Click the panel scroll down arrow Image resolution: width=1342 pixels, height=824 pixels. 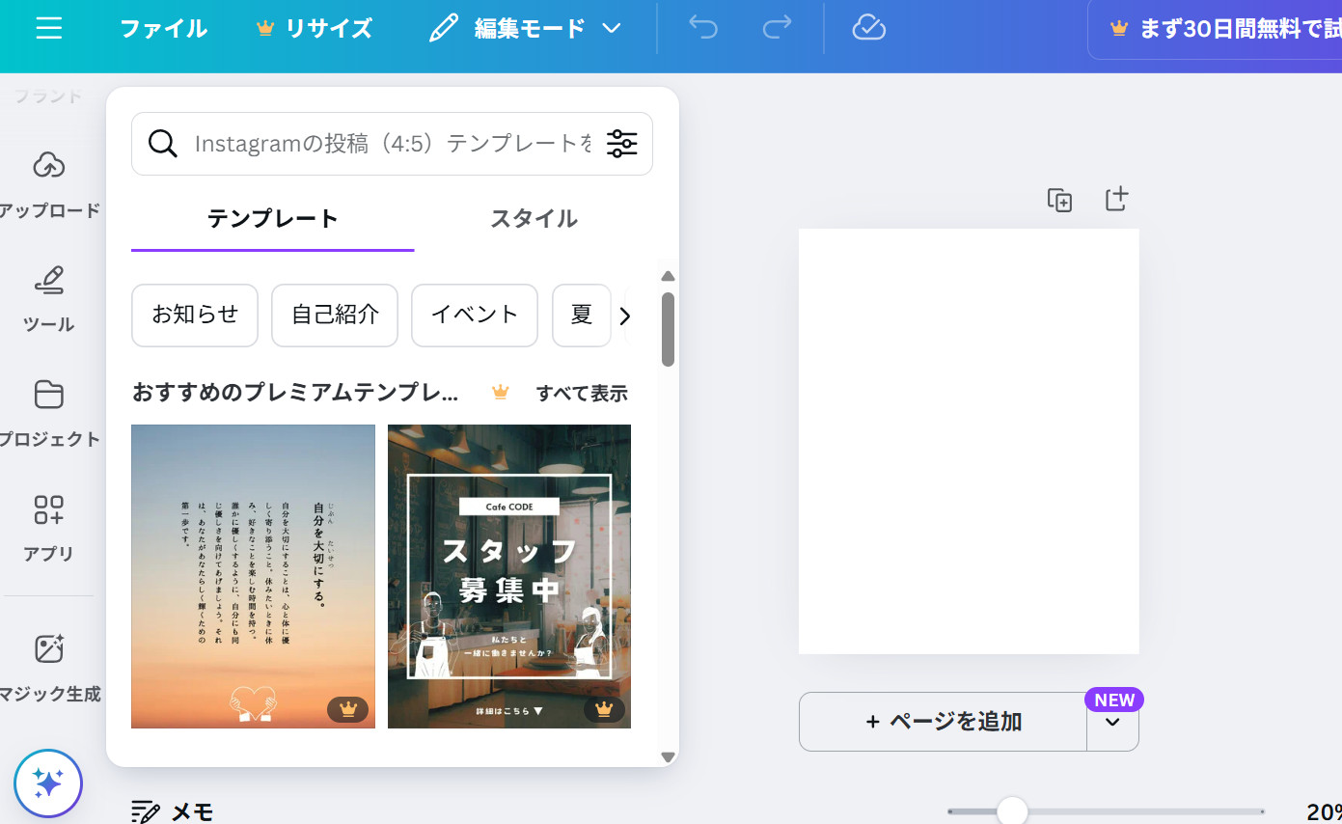668,757
